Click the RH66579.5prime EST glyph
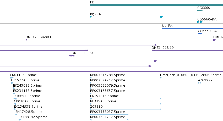The height and width of the screenshot is (121, 223). coord(15,99)
